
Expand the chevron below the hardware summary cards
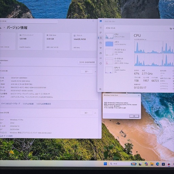click(x=58, y=52)
